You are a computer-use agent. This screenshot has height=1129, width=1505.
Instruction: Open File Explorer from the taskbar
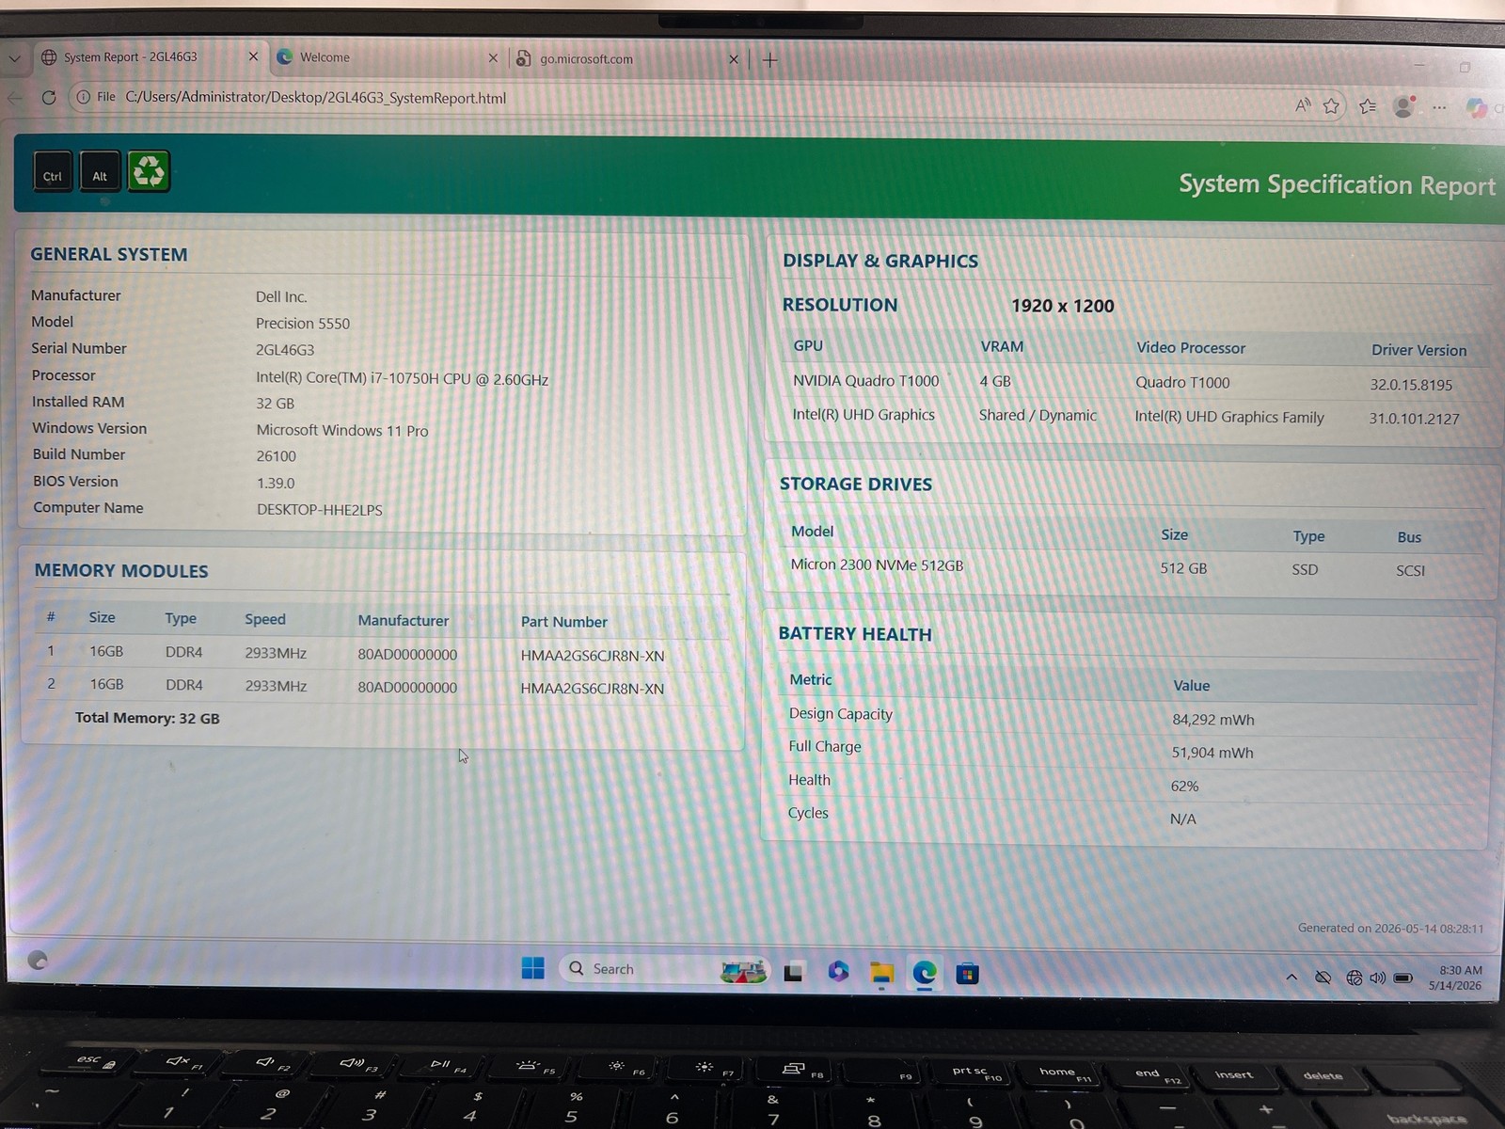[881, 974]
